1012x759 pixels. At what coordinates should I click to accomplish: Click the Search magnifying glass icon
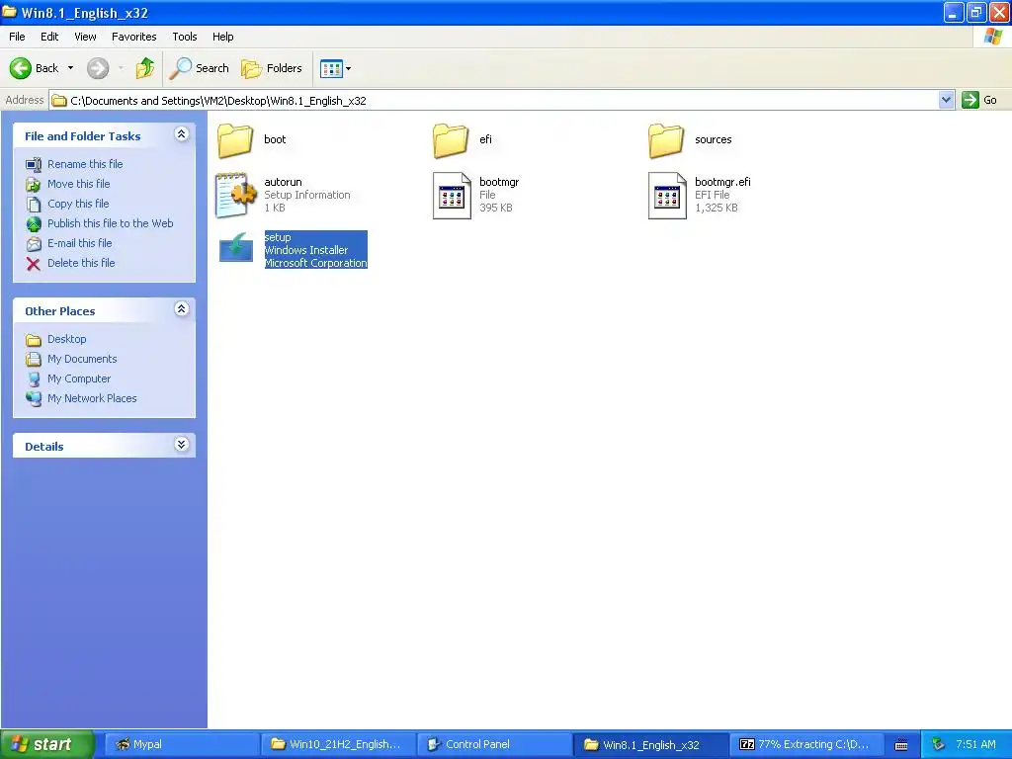tap(180, 68)
